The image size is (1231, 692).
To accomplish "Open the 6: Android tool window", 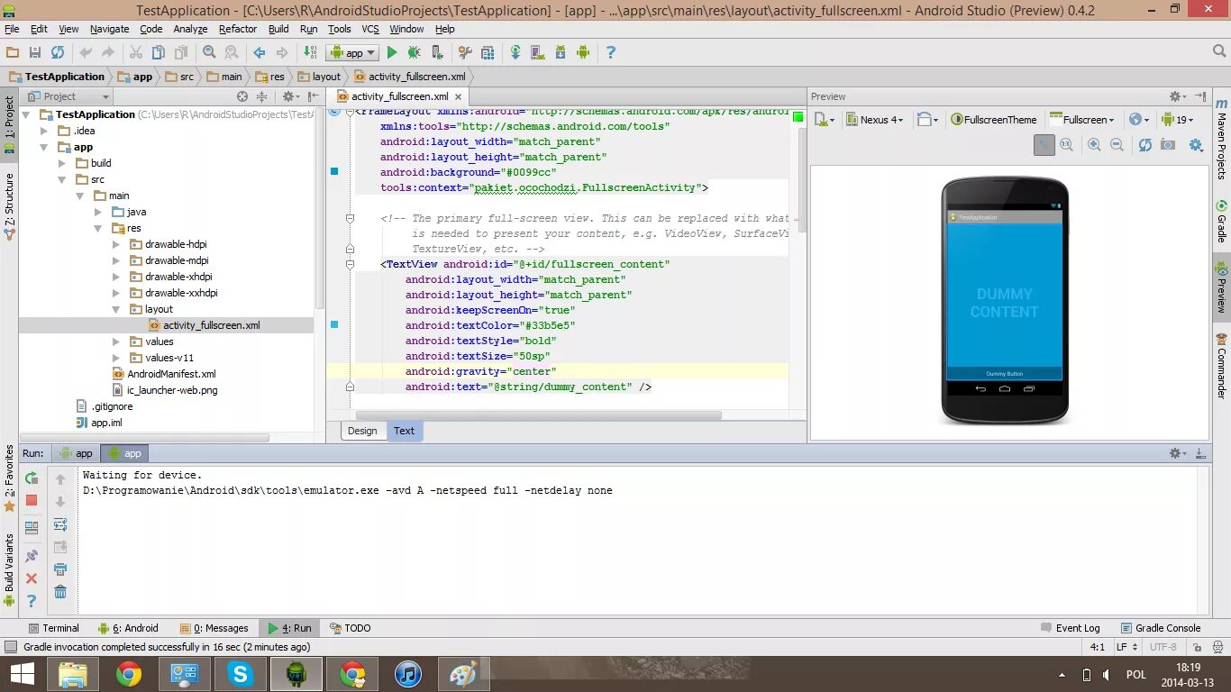I will click(x=128, y=628).
